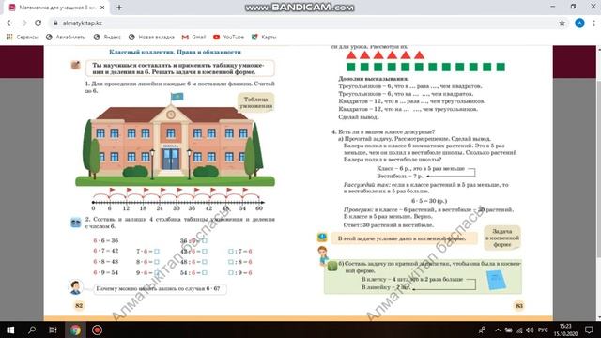
Task: Open the Gmail bookmark
Action: pos(194,37)
